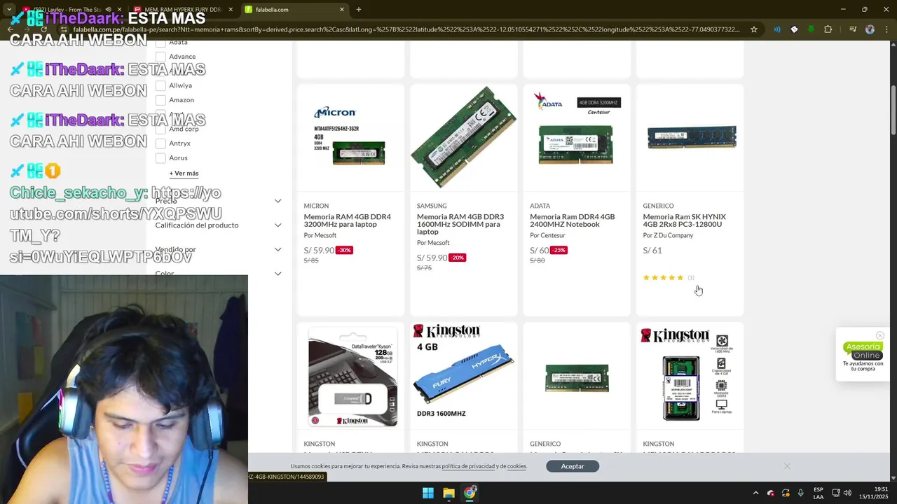
Task: Expand Calificación del producto filter
Action: coord(278,225)
